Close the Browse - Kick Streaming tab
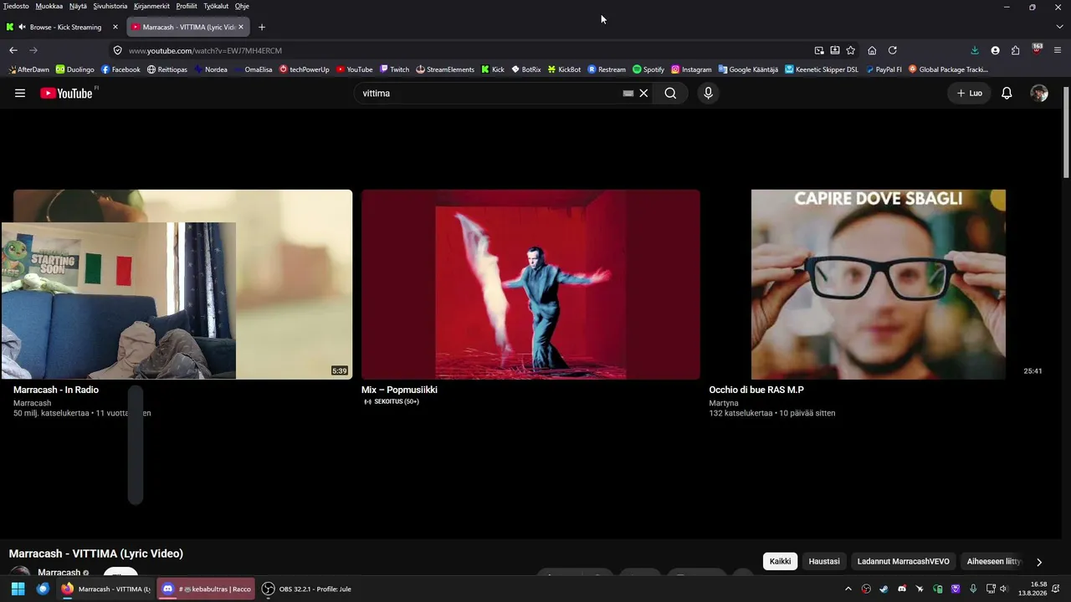1071x602 pixels. coord(115,27)
